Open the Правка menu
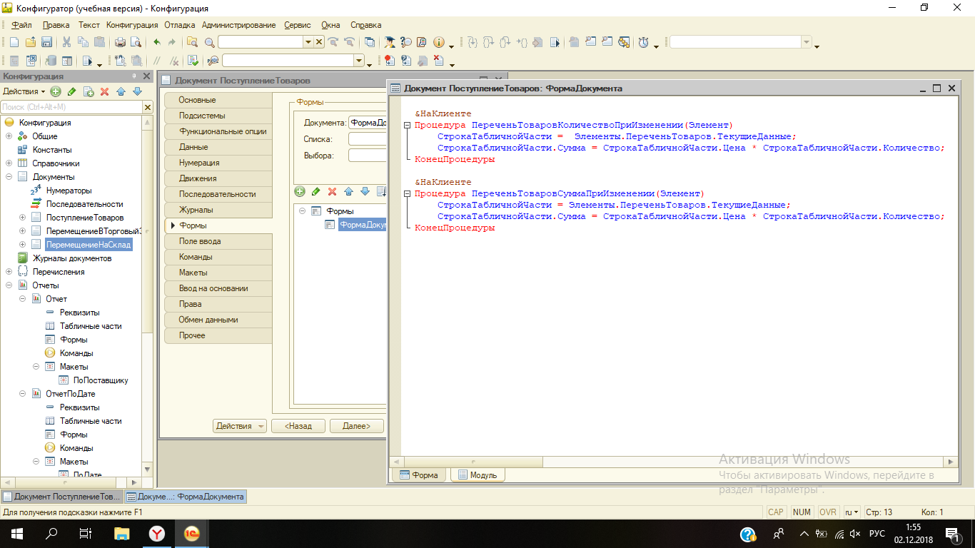This screenshot has width=975, height=548. coord(56,25)
